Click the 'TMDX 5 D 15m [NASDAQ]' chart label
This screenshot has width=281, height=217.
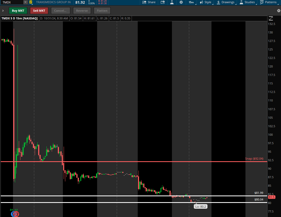20,18
